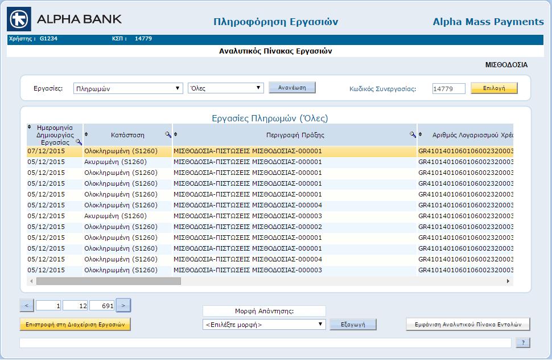Viewport: 552px width, 360px height.
Task: Click the Κωδικός Συνεργασίας field 14779
Action: (x=448, y=88)
